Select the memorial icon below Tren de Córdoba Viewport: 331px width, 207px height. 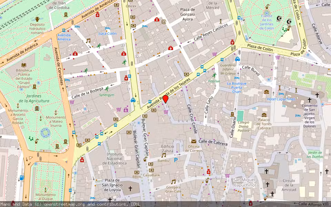(x=66, y=14)
